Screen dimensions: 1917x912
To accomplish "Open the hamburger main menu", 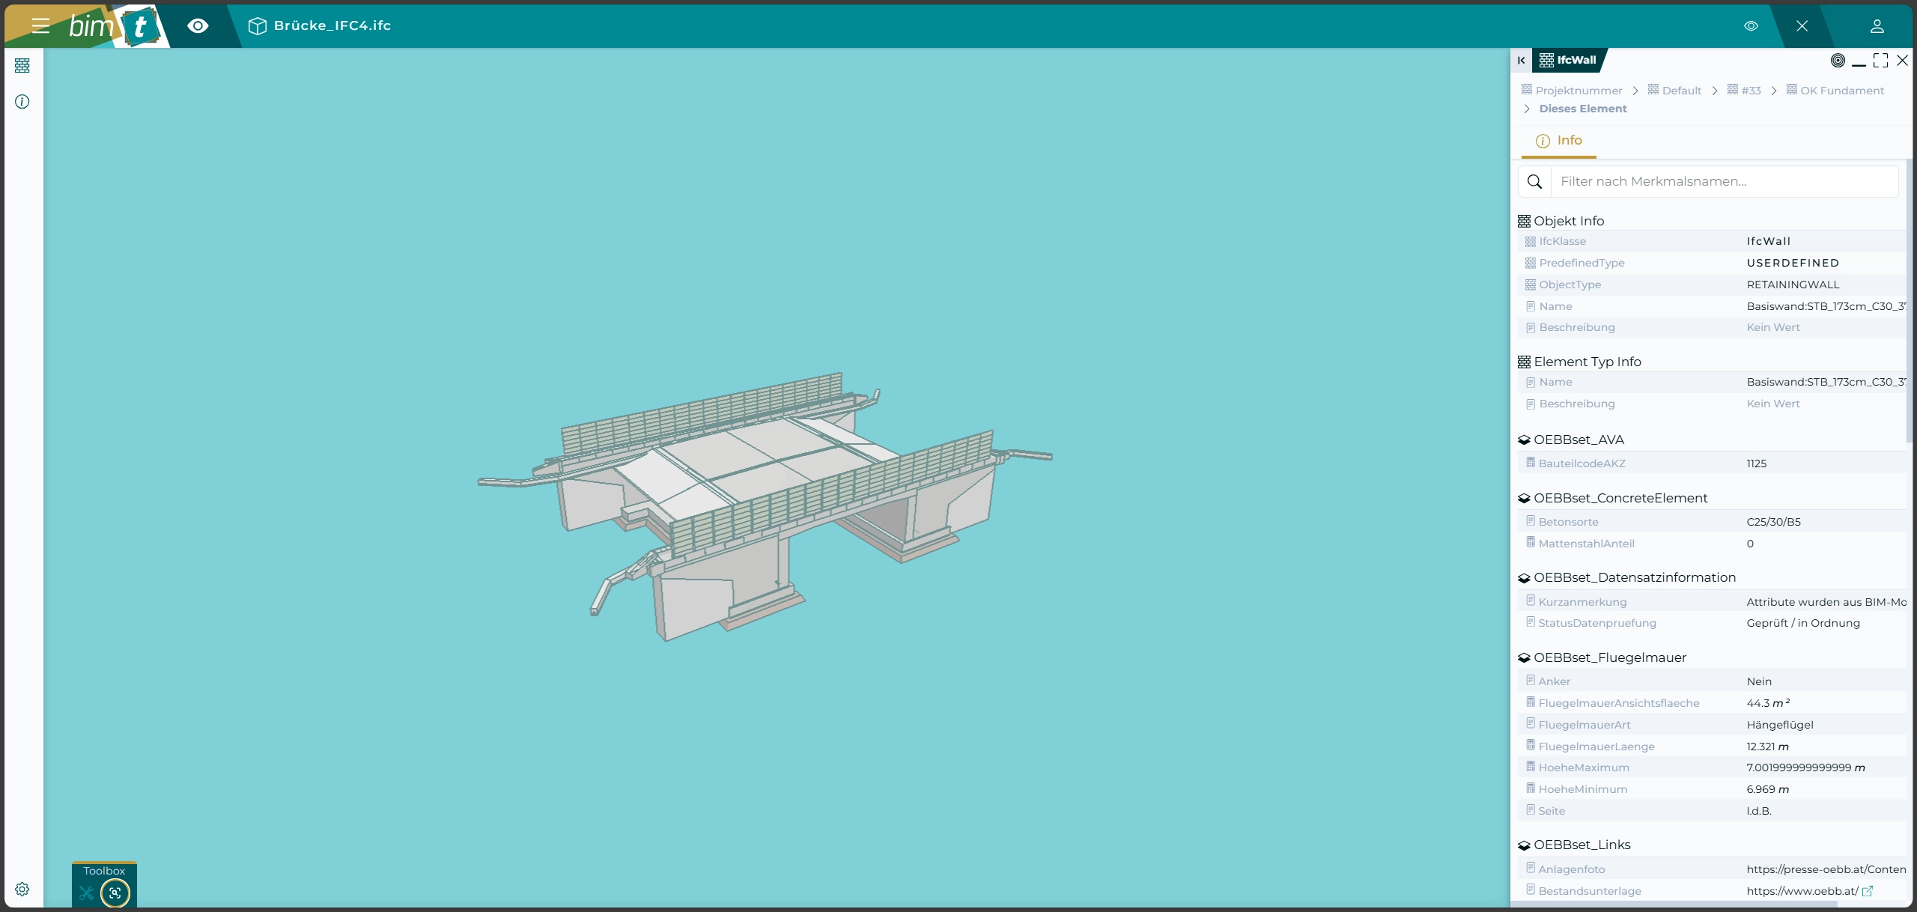I will coord(40,26).
